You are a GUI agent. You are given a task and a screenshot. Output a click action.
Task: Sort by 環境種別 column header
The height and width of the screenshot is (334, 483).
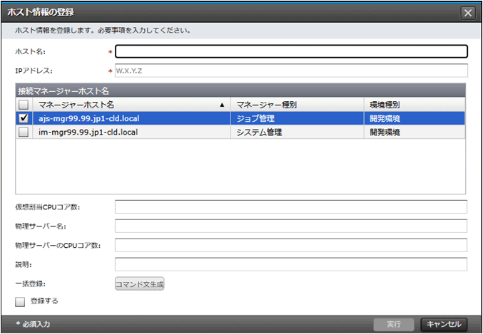coord(415,105)
